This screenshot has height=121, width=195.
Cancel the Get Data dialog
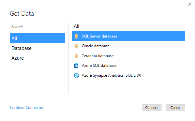click(x=175, y=108)
